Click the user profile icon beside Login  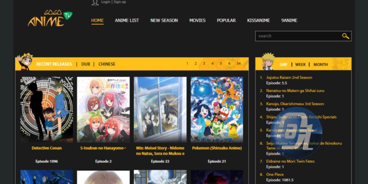pyautogui.click(x=95, y=3)
